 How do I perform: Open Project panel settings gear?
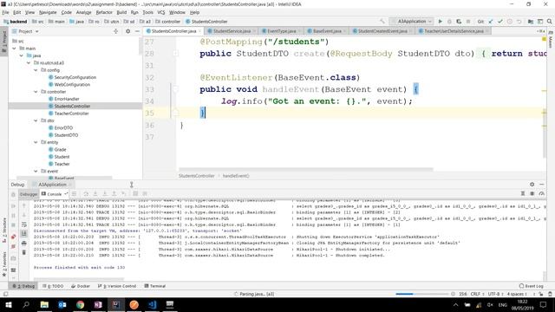click(x=127, y=31)
